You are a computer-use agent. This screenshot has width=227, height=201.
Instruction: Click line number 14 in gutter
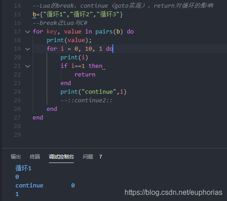tap(17, 6)
